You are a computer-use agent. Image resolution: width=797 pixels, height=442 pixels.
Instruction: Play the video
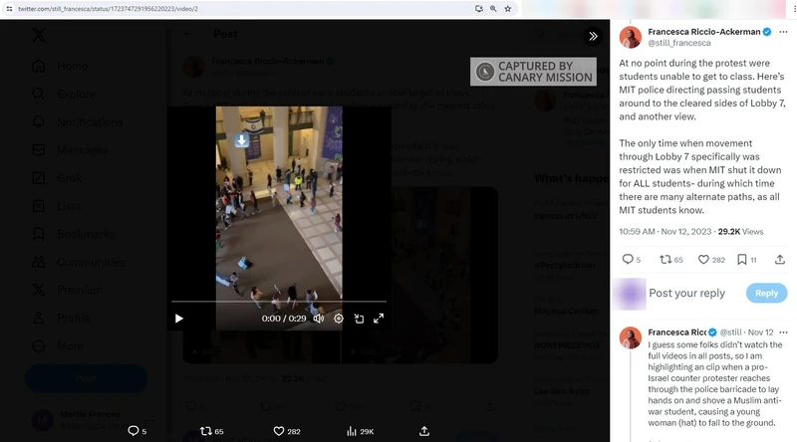[179, 319]
